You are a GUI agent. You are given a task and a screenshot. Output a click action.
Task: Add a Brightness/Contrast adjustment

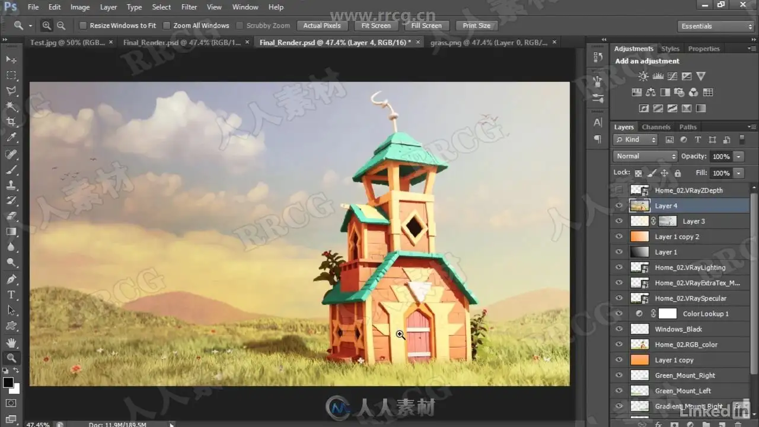(643, 76)
